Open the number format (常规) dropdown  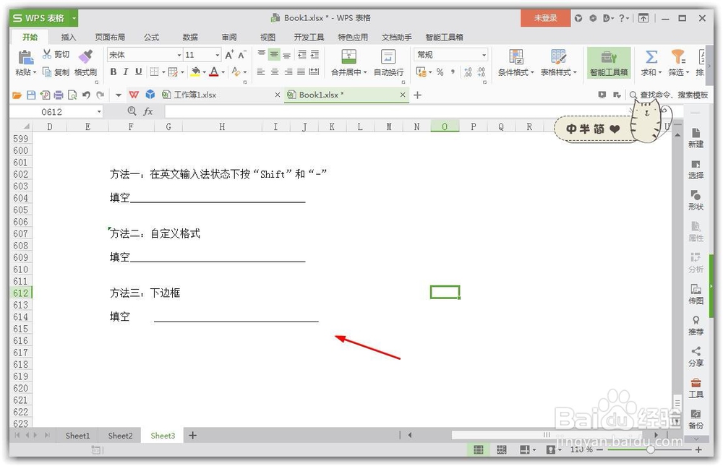486,54
